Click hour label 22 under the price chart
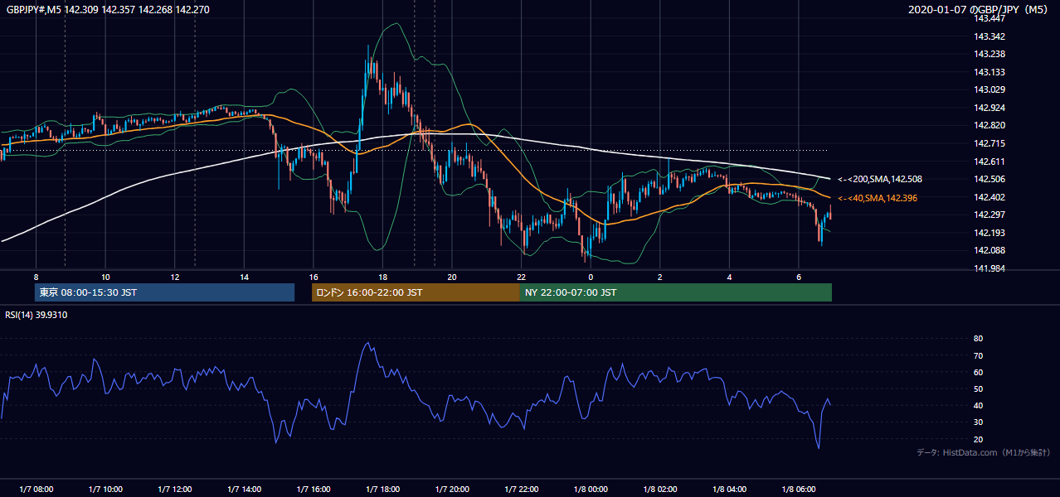Image resolution: width=1060 pixels, height=497 pixels. point(522,277)
